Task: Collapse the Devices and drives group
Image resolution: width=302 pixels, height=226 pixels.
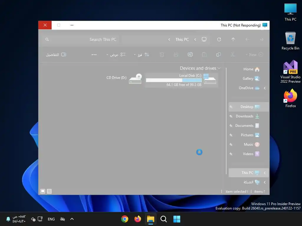Action: coord(219,68)
